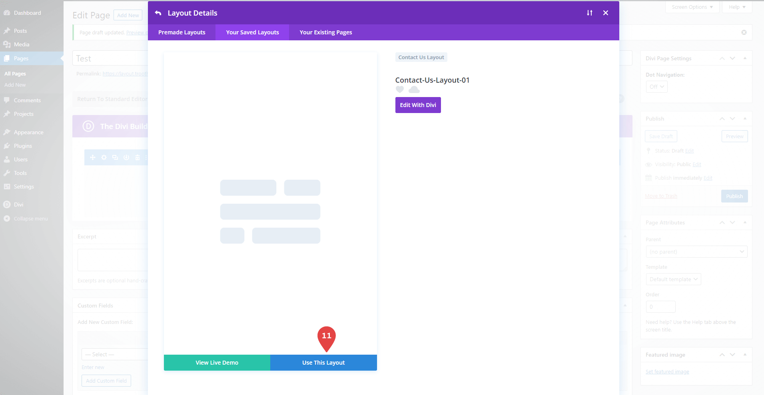
Task: Open Dot Navigation Off dropdown
Action: tap(656, 87)
